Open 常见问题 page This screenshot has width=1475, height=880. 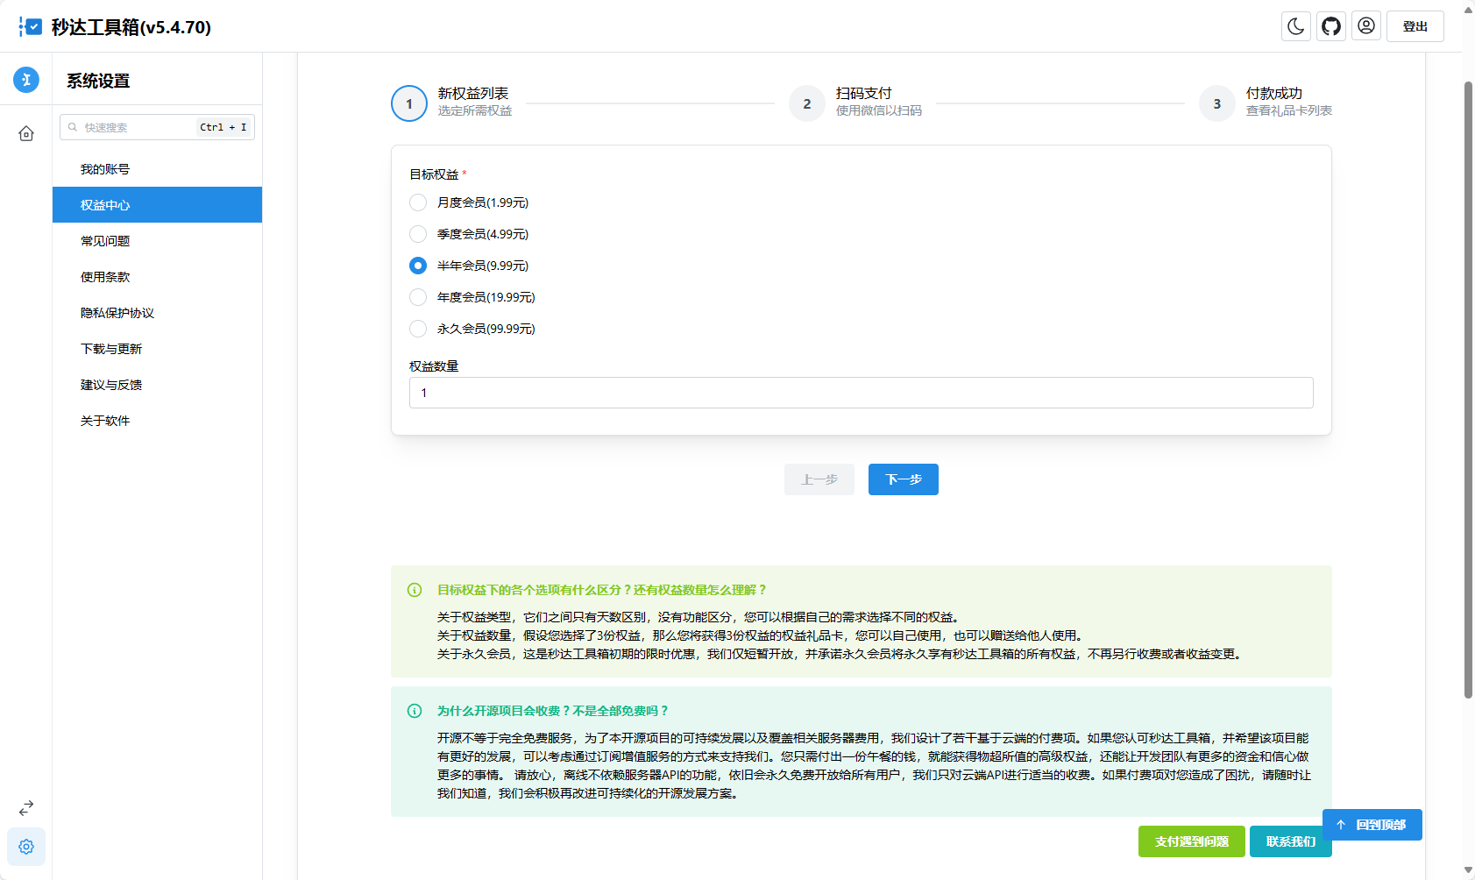click(x=157, y=241)
